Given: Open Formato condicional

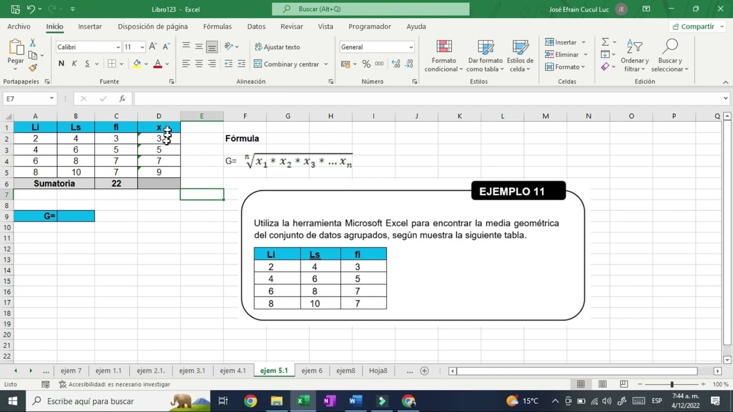Looking at the screenshot, I should click(444, 56).
